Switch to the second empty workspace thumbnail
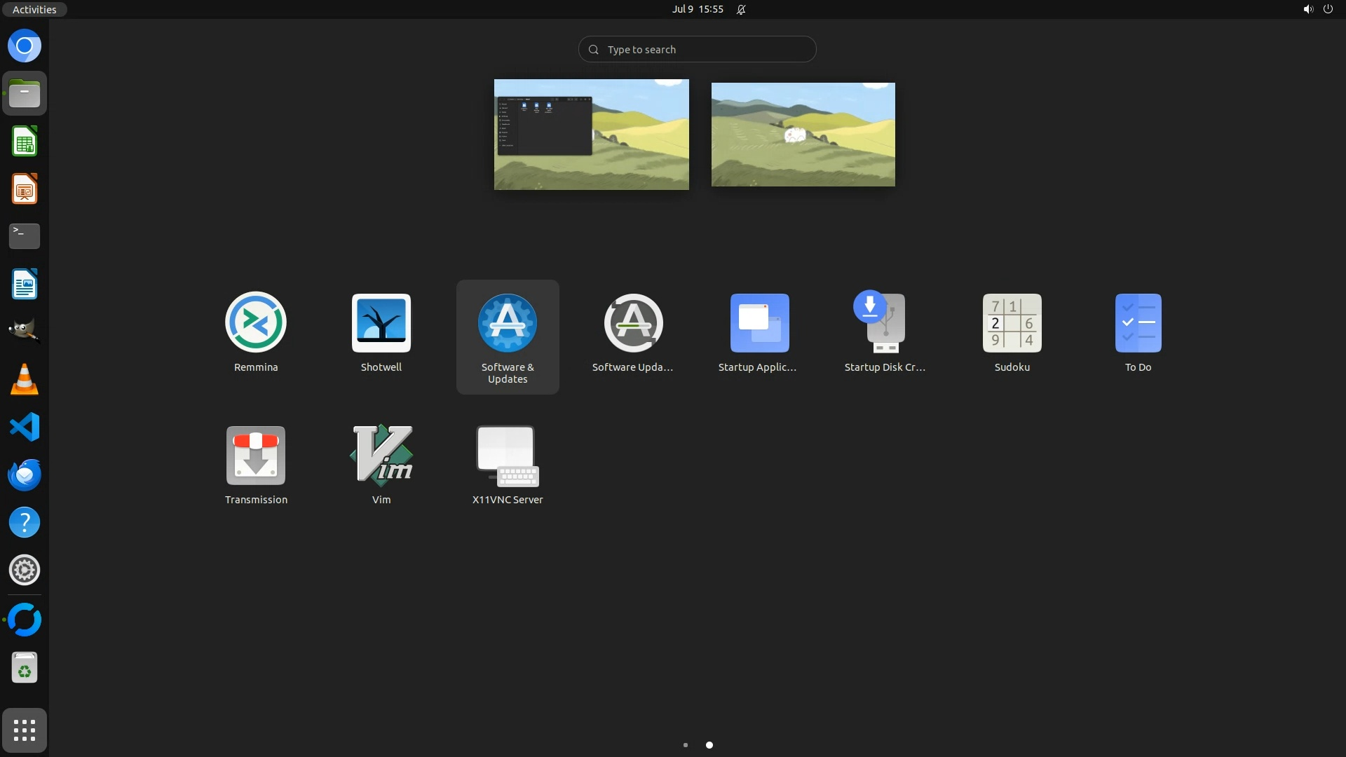This screenshot has width=1346, height=757. [x=803, y=135]
